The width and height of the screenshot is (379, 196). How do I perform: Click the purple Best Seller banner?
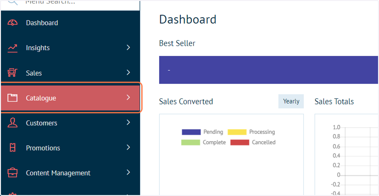tap(269, 70)
